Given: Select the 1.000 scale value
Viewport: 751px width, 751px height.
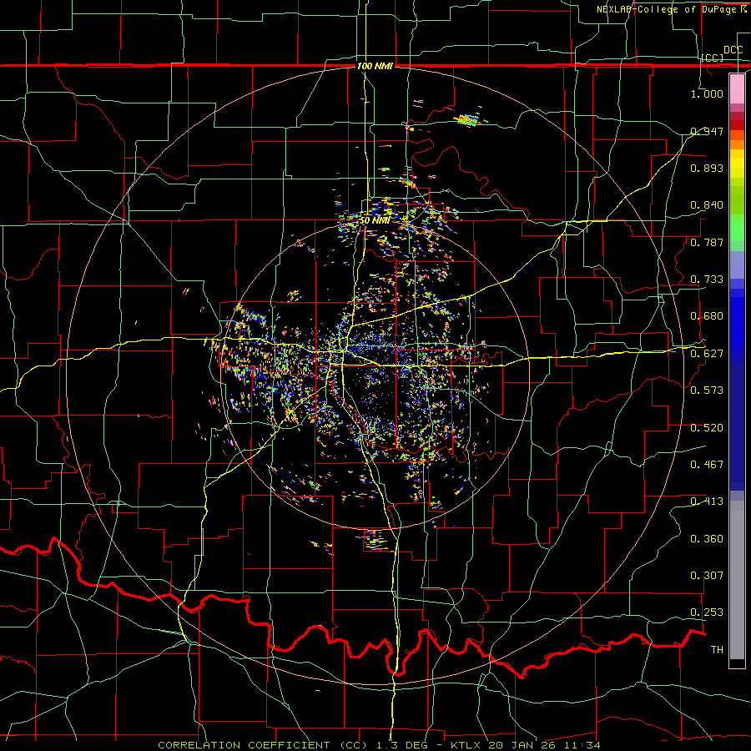Looking at the screenshot, I should coord(707,93).
